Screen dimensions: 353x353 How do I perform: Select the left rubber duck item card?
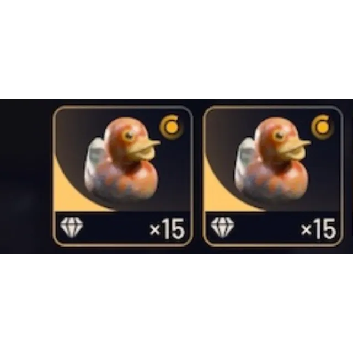123,176
